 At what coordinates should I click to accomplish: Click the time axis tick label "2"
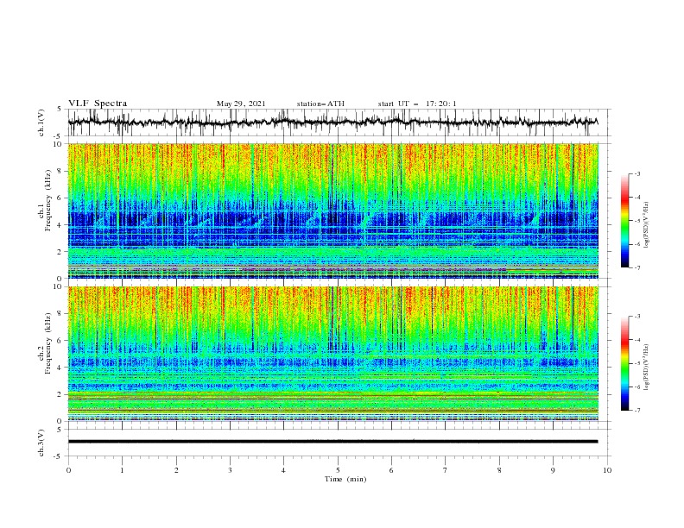[x=176, y=470]
